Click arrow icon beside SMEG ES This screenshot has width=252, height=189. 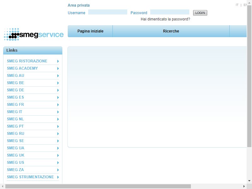pos(58,97)
